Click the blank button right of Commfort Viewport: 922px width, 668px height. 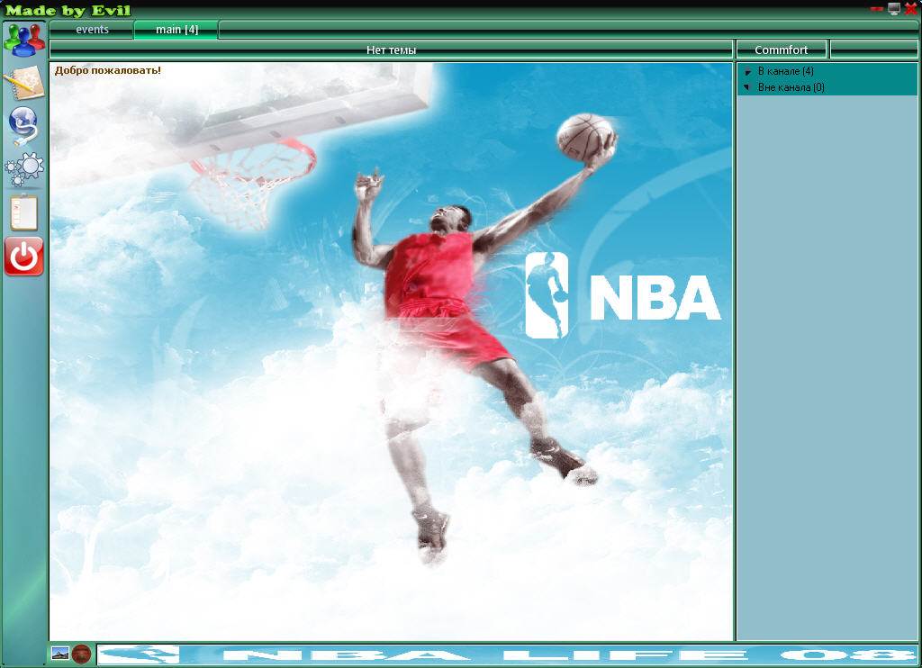(873, 50)
